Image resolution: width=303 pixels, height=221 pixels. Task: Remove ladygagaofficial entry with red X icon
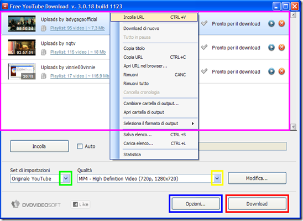pyautogui.click(x=281, y=24)
